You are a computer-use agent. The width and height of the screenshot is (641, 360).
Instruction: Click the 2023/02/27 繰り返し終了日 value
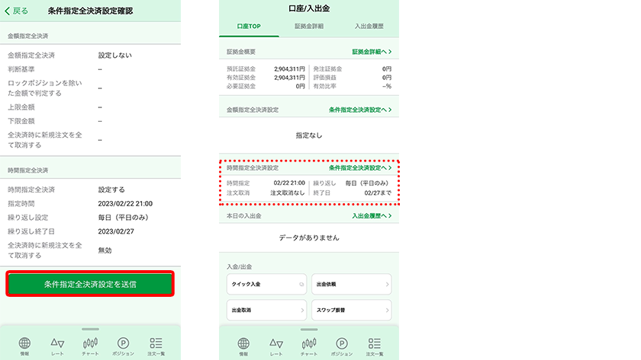tap(116, 231)
